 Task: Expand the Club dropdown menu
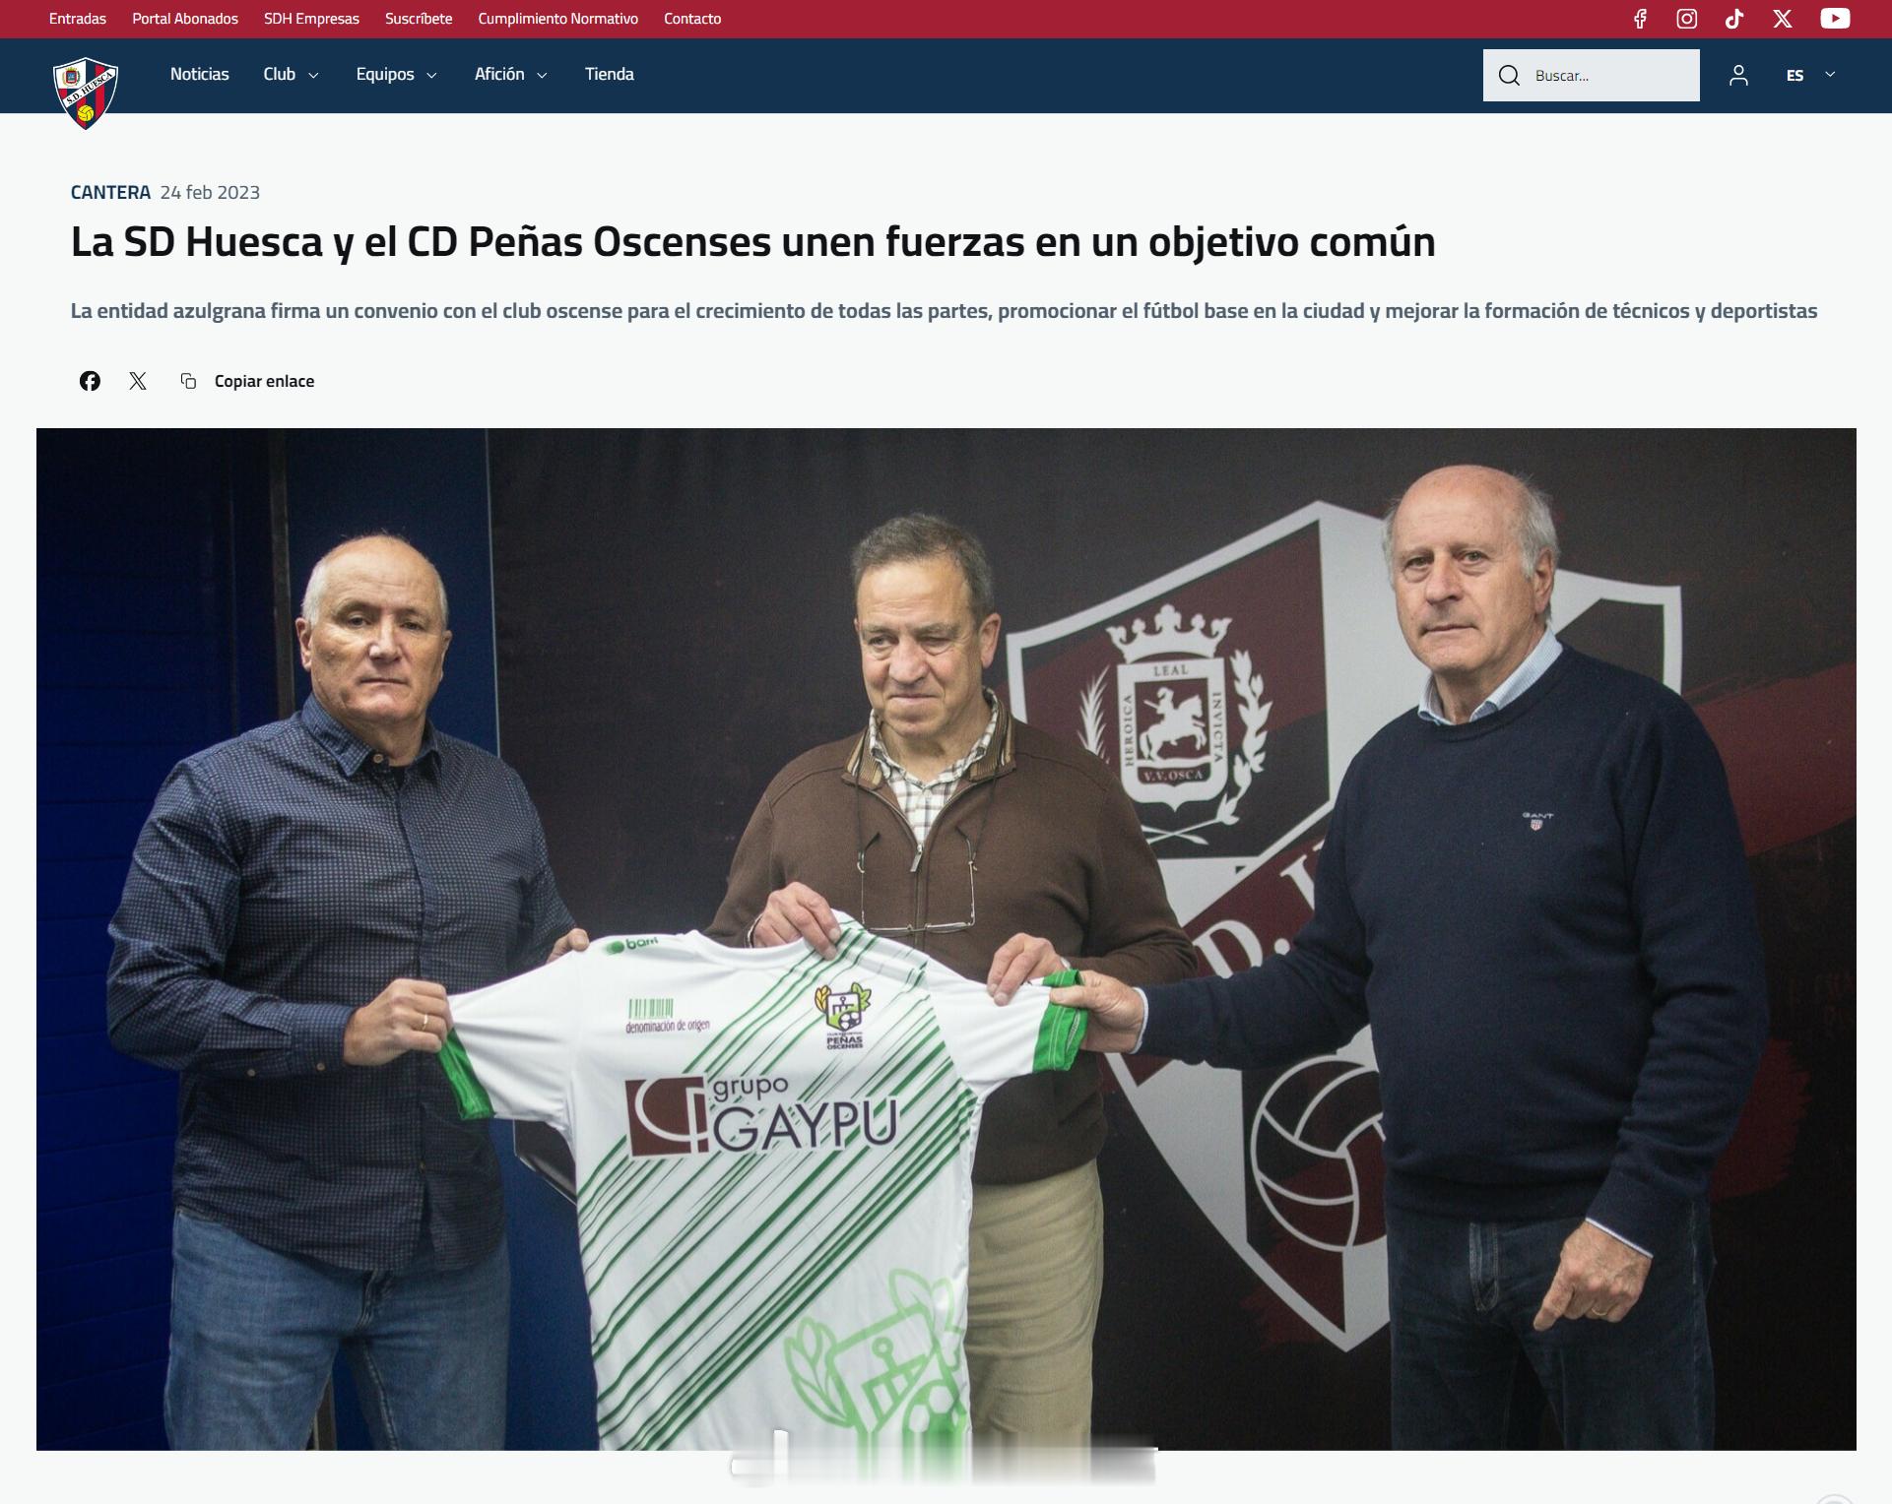291,74
